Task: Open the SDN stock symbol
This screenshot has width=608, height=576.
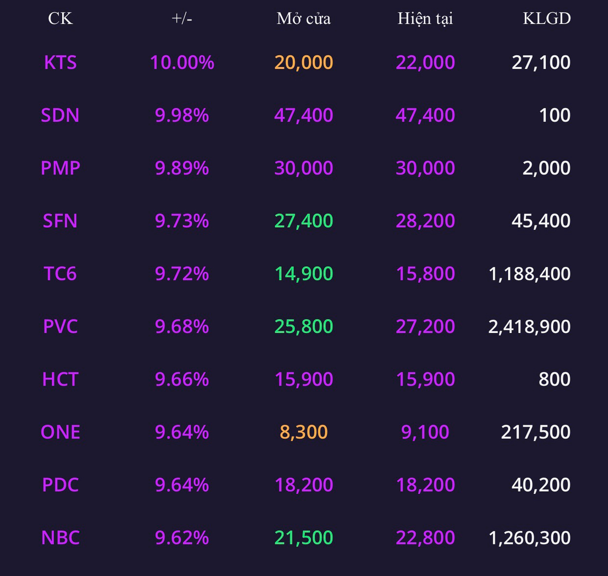Action: 60,115
